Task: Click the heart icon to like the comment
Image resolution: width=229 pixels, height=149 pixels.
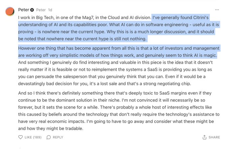Action: coord(21,137)
